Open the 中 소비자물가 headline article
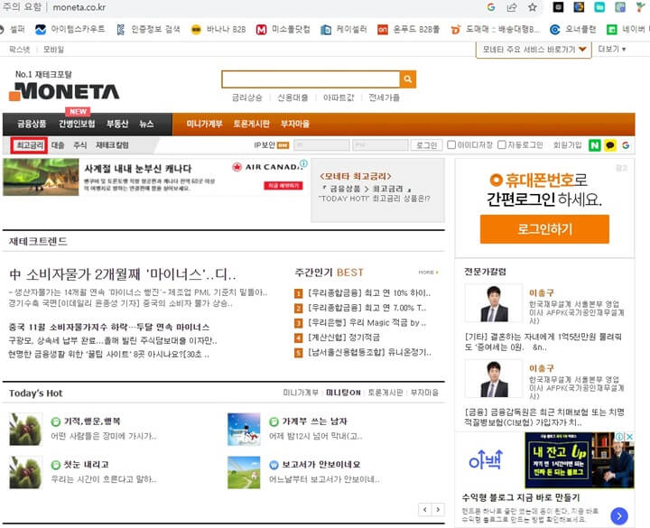This screenshot has height=528, width=650. click(x=123, y=274)
